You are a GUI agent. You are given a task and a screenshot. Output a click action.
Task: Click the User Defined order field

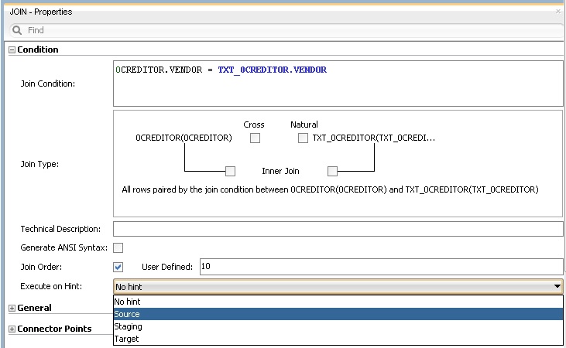pyautogui.click(x=381, y=267)
